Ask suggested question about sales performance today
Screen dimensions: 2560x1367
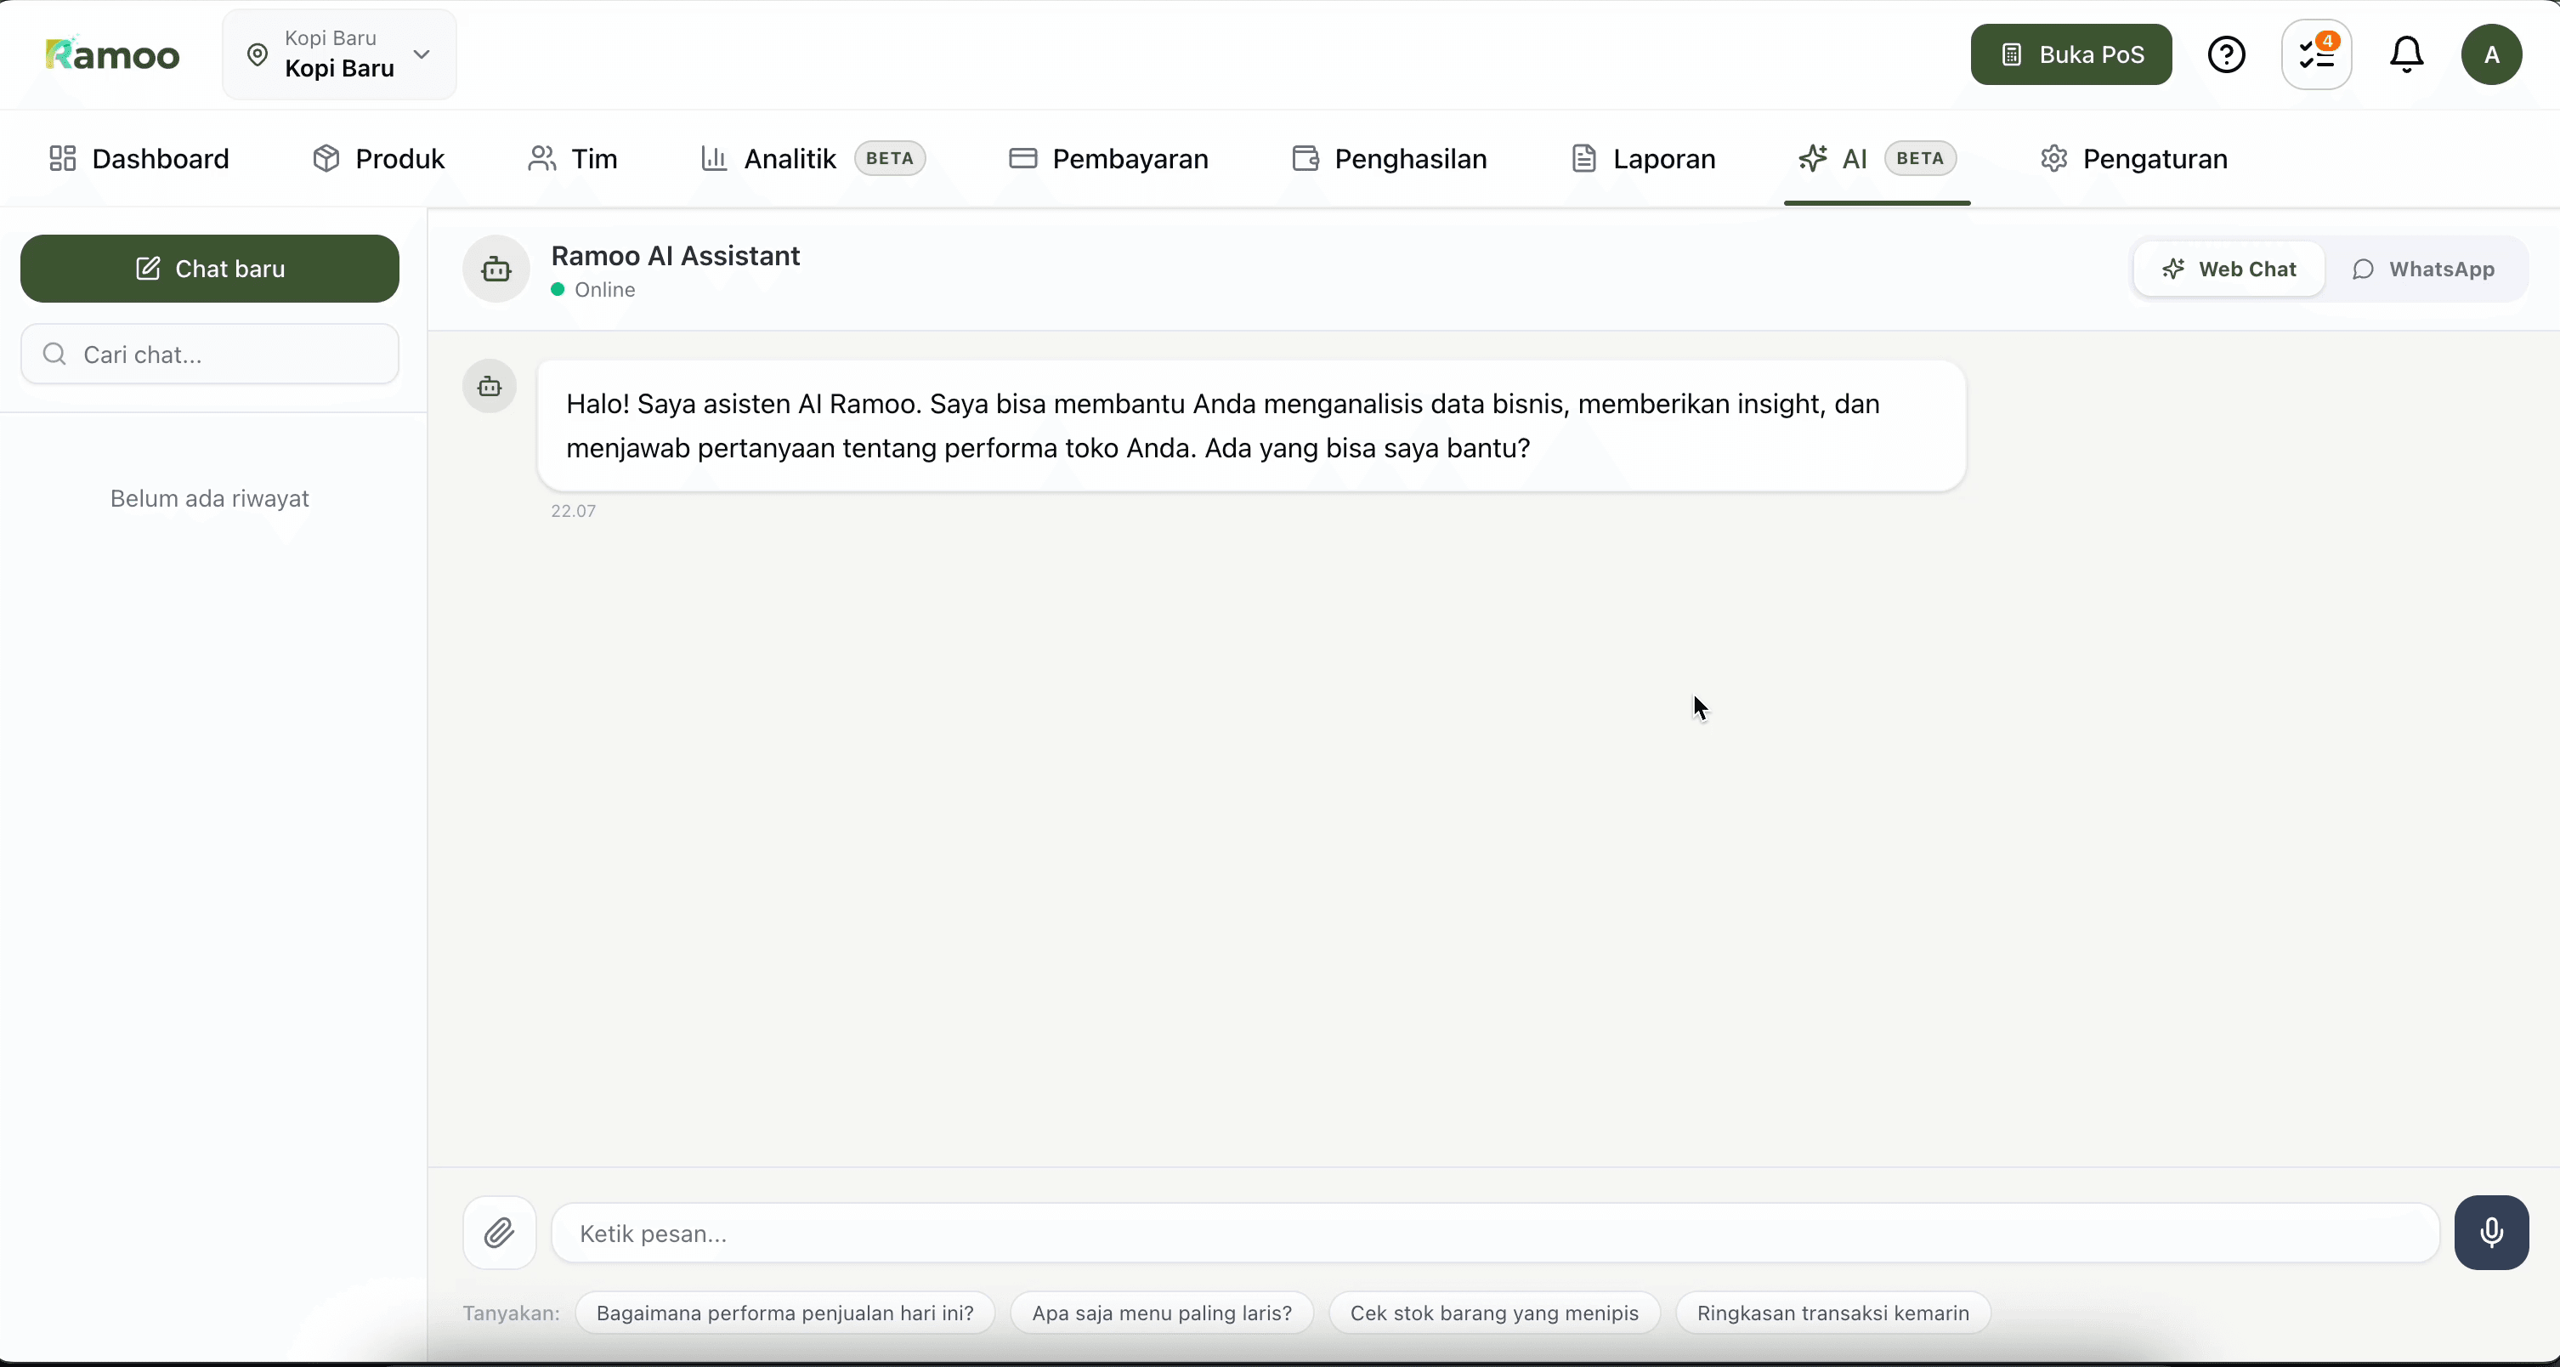click(785, 1313)
